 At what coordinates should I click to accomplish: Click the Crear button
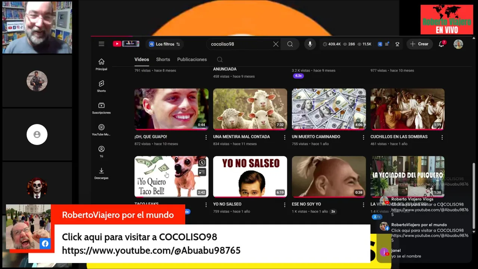pyautogui.click(x=419, y=44)
